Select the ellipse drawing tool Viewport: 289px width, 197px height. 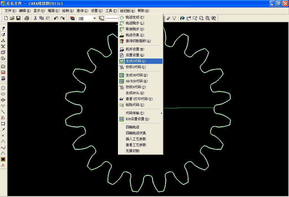click(3, 94)
